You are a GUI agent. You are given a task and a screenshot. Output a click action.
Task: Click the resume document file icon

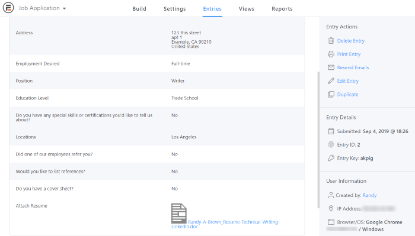click(179, 214)
